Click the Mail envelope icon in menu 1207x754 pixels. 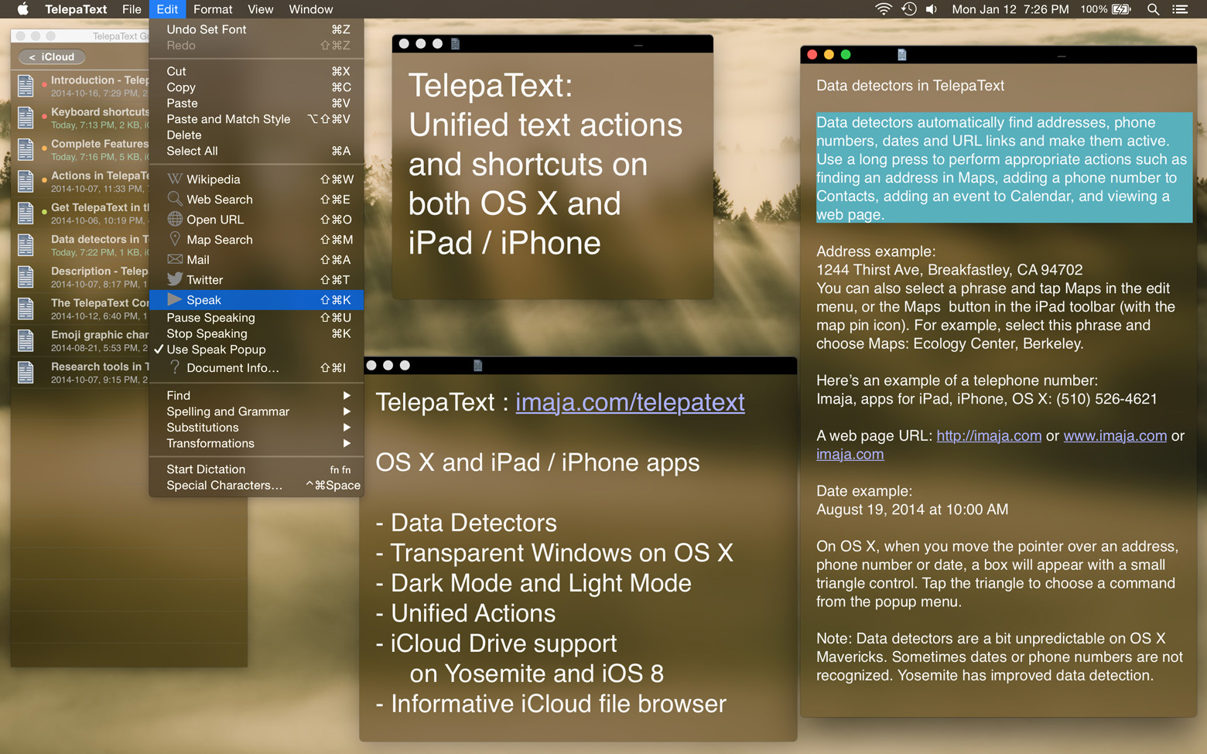pos(175,259)
